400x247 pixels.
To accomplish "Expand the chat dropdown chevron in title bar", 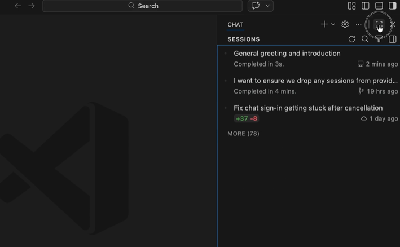I will (267, 6).
